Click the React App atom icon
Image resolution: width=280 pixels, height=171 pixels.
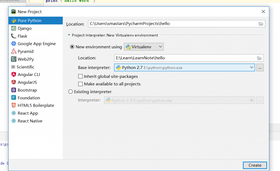coord(14,113)
